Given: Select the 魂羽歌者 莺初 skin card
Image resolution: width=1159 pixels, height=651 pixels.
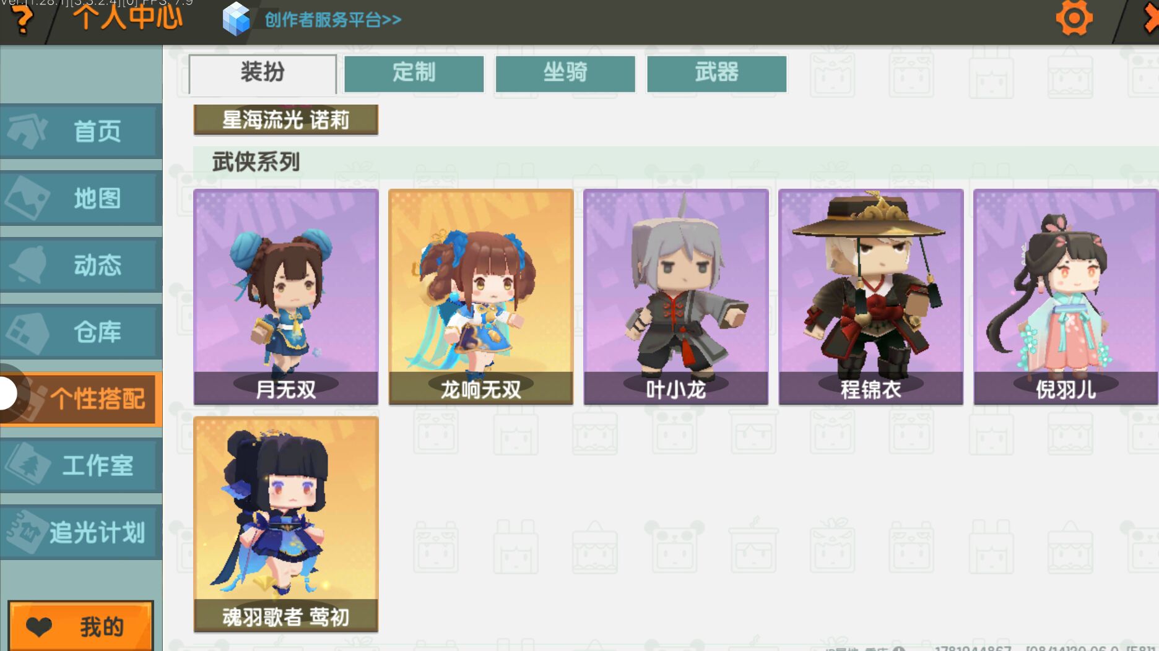Looking at the screenshot, I should [286, 524].
